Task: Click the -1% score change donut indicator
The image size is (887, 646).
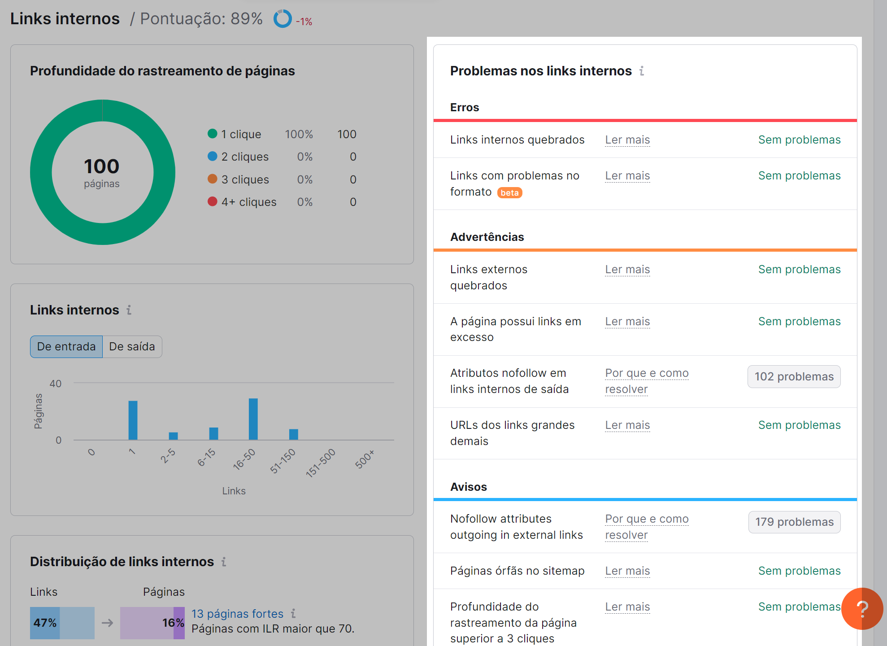Action: [283, 19]
